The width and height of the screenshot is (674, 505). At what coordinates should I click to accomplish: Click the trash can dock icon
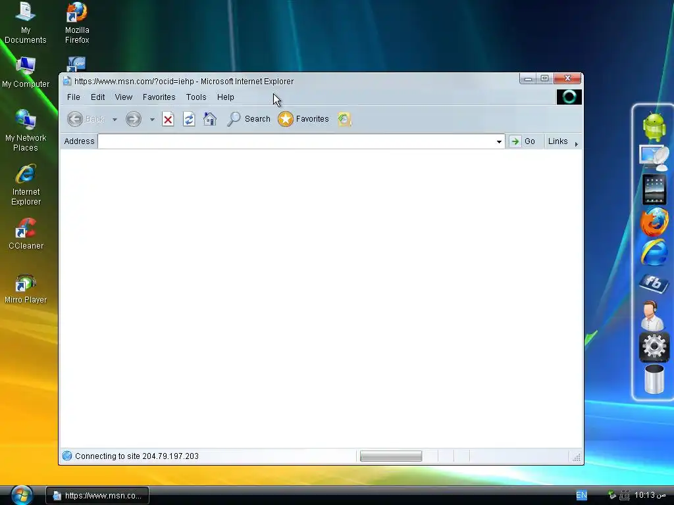[x=654, y=379]
